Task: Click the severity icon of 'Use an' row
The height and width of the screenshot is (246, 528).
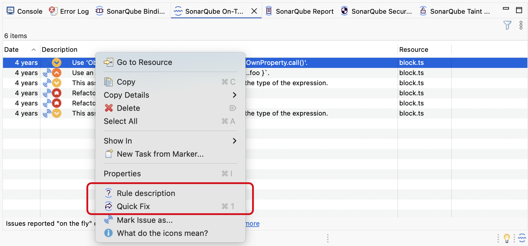Action: click(x=57, y=73)
